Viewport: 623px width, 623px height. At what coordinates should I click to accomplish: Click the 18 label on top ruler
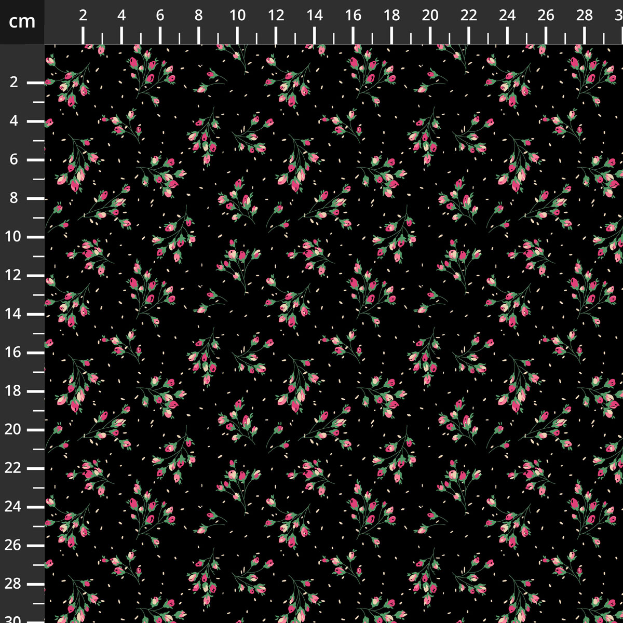click(x=391, y=16)
